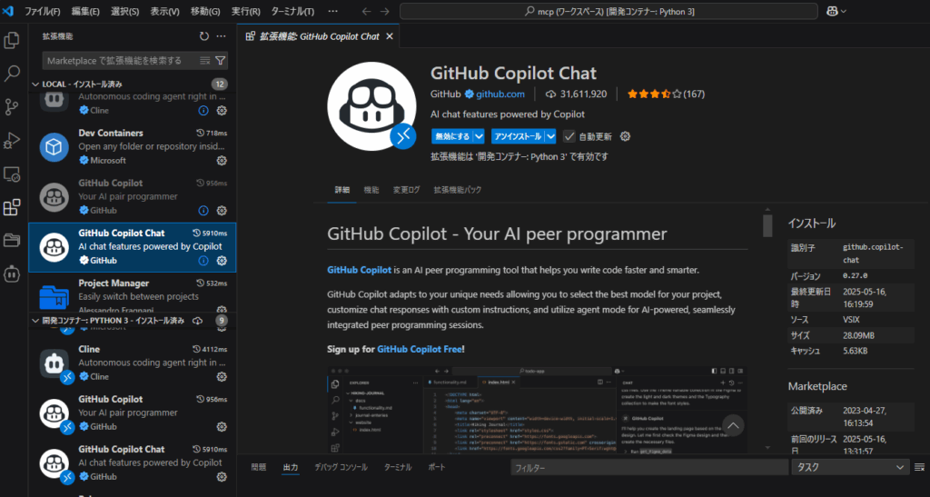
Task: Clear extension search results icon
Action: (x=204, y=61)
